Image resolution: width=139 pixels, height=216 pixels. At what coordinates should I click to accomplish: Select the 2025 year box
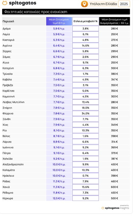pos(124,4)
